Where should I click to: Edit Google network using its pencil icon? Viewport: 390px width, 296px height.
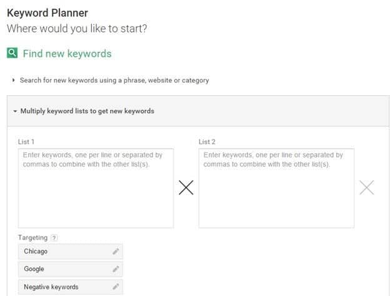coord(115,269)
